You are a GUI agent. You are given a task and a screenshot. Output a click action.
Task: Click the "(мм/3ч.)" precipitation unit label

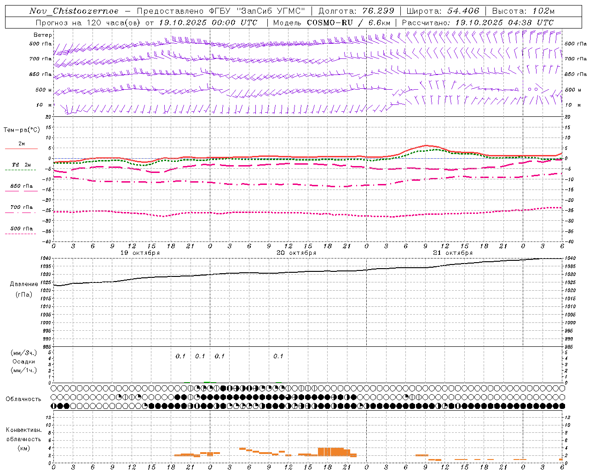[x=24, y=353]
